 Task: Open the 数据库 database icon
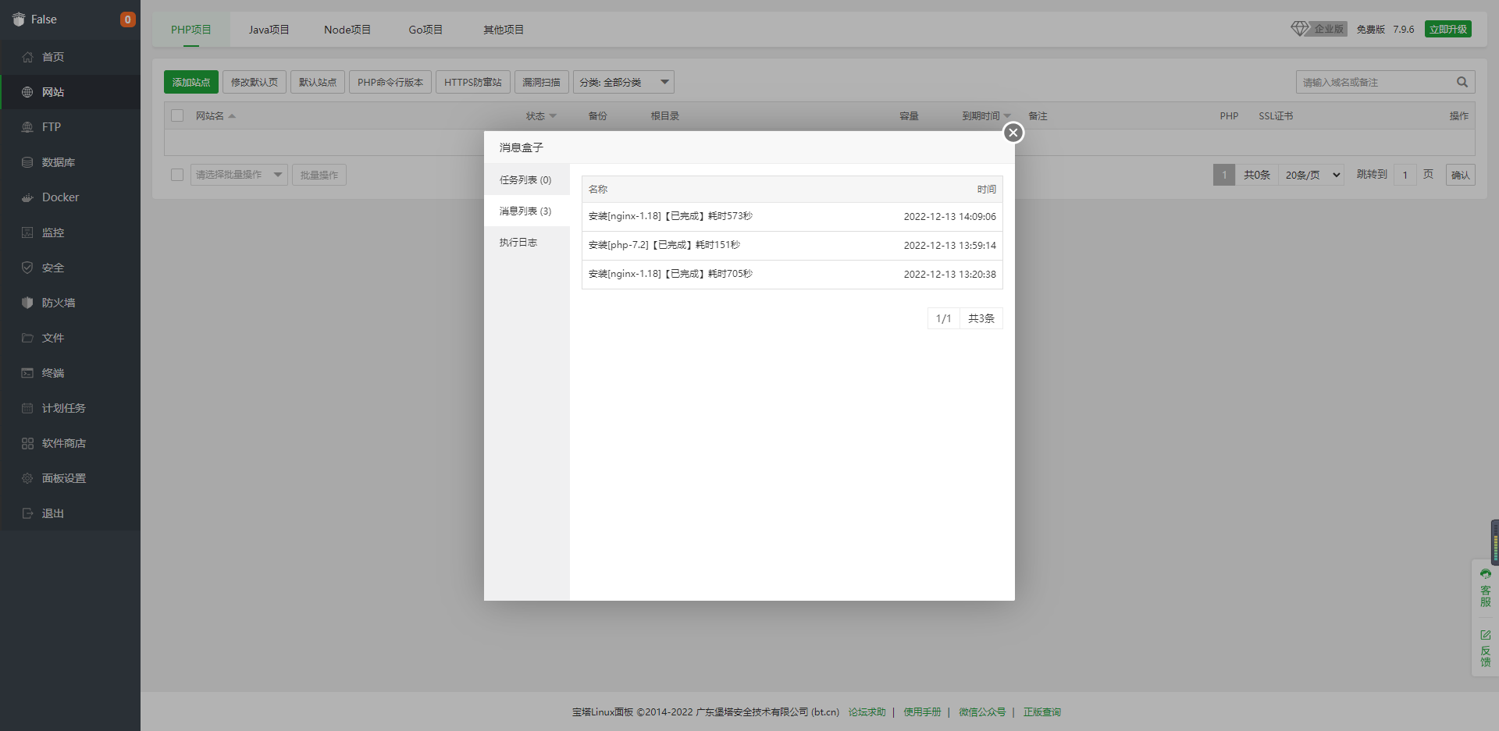pos(27,162)
